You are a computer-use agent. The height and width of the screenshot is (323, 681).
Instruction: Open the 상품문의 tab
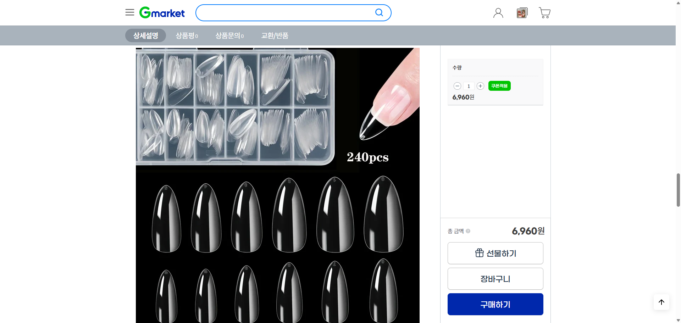tap(229, 35)
